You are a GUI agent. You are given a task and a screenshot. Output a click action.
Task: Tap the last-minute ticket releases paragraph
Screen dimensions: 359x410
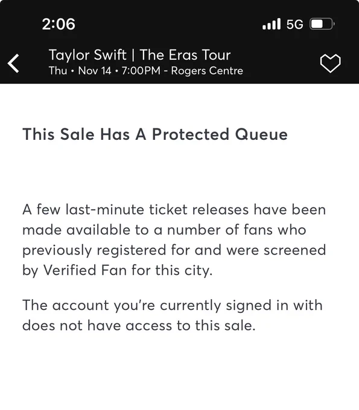point(174,240)
